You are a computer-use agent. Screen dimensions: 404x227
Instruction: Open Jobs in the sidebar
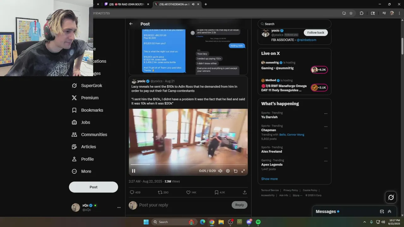coord(81,122)
